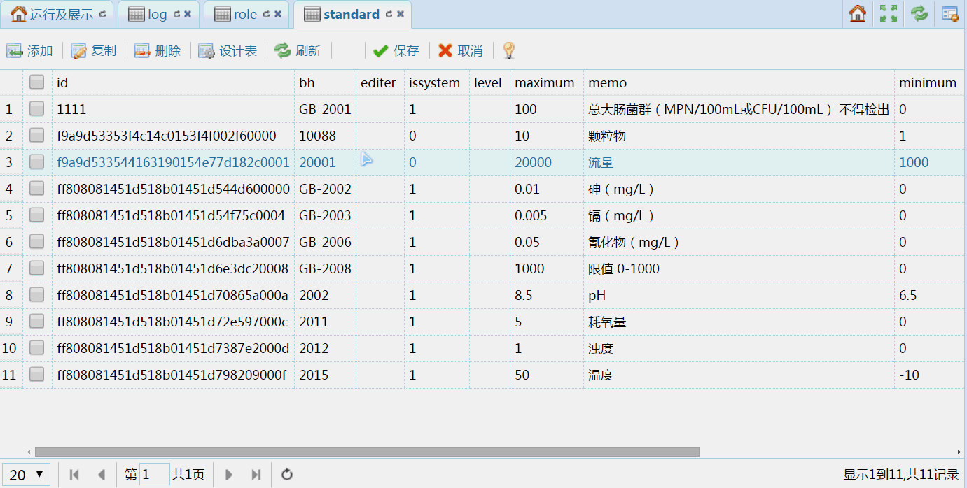Click the home icon at top right
This screenshot has height=488, width=967.
(857, 13)
